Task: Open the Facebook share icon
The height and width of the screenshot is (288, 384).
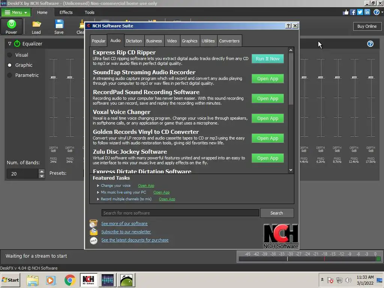Action: point(352,12)
